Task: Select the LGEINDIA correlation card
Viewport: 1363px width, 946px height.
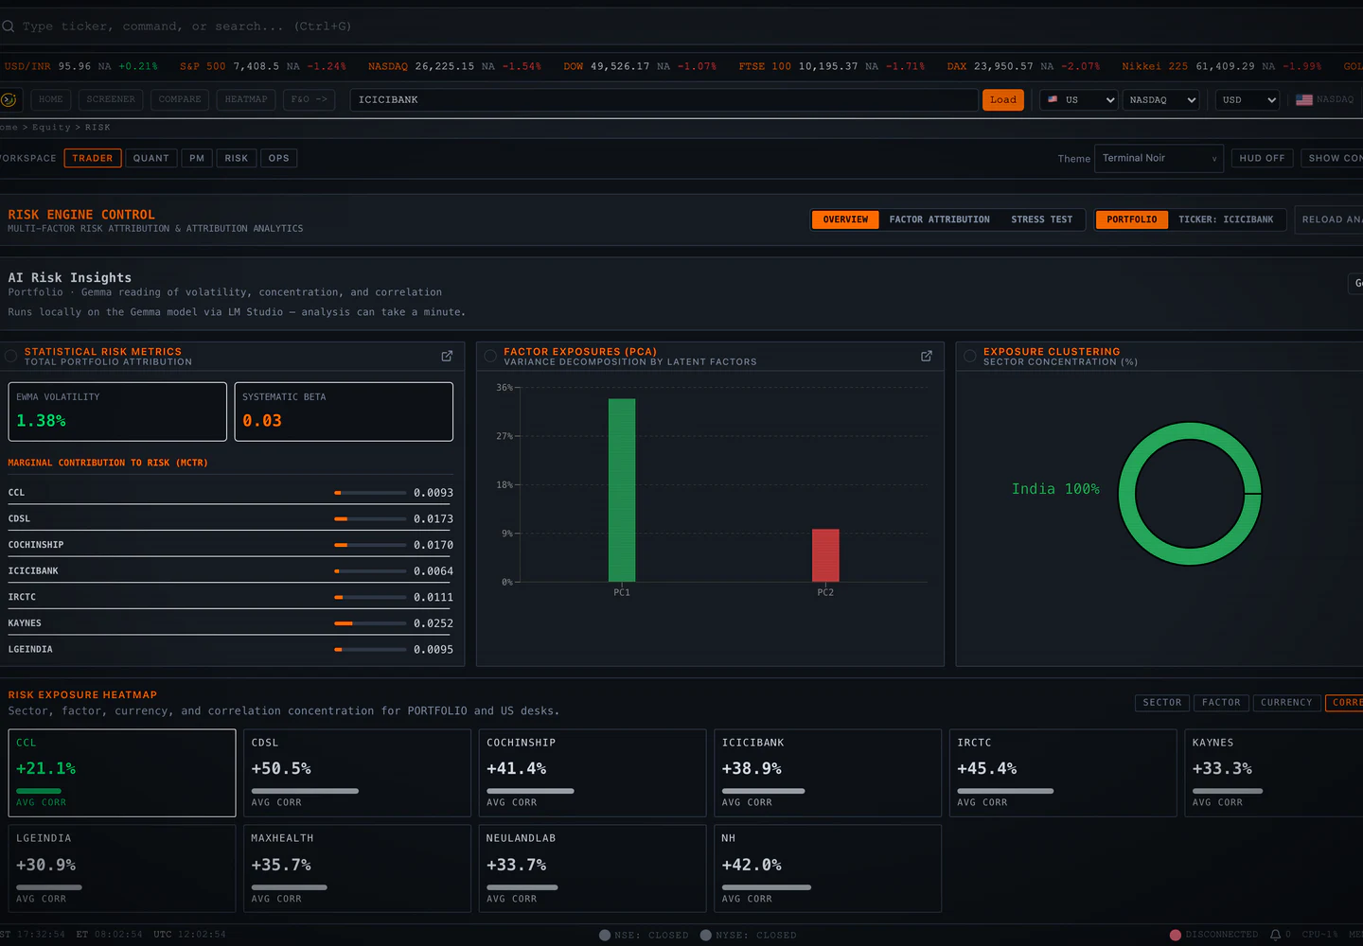Action: tap(122, 868)
